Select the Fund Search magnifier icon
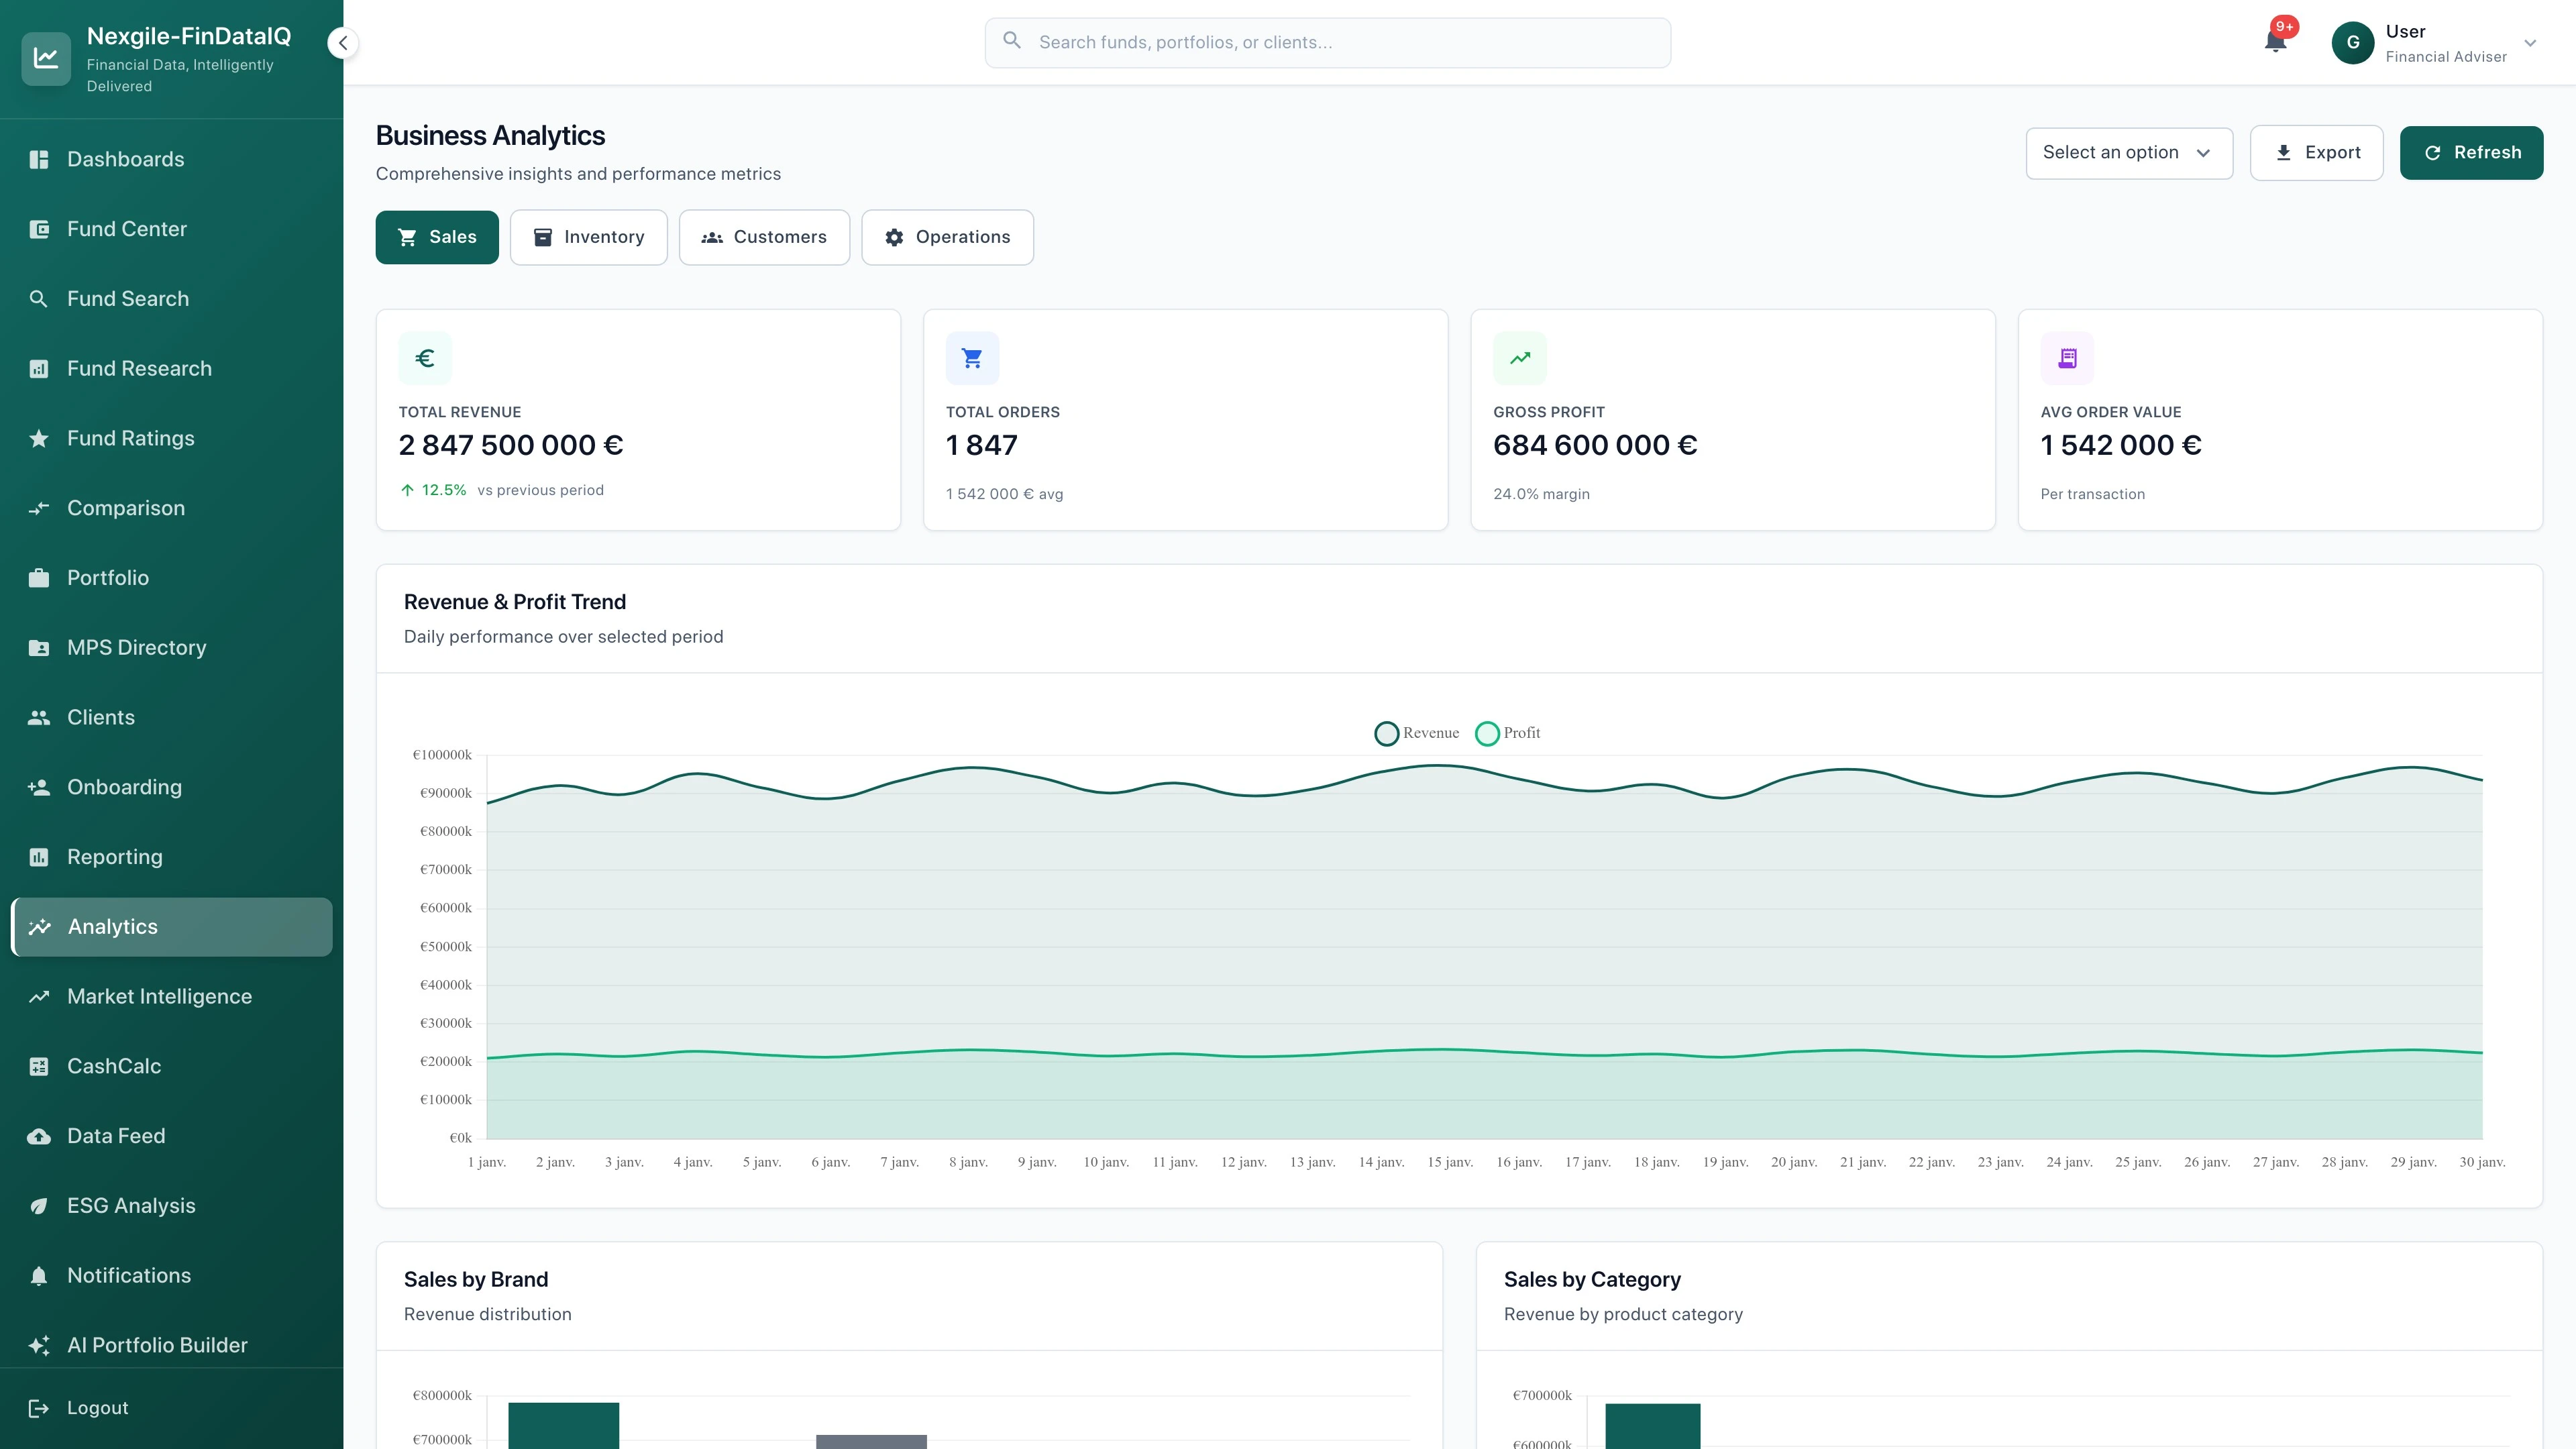The width and height of the screenshot is (2576, 1449). tap(39, 298)
